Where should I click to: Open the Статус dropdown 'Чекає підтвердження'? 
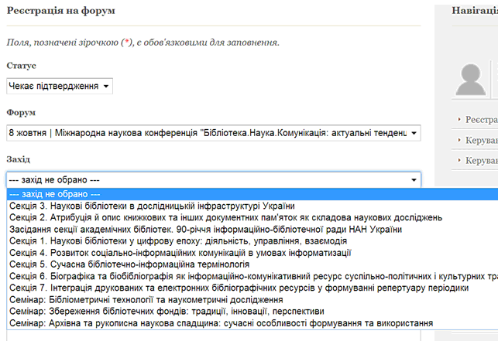59,86
